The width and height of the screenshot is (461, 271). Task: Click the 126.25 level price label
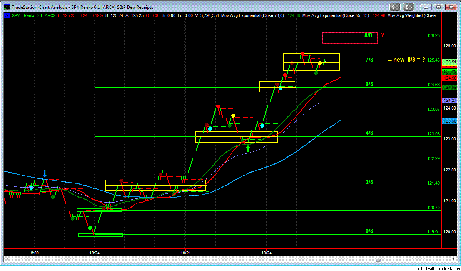[433, 35]
